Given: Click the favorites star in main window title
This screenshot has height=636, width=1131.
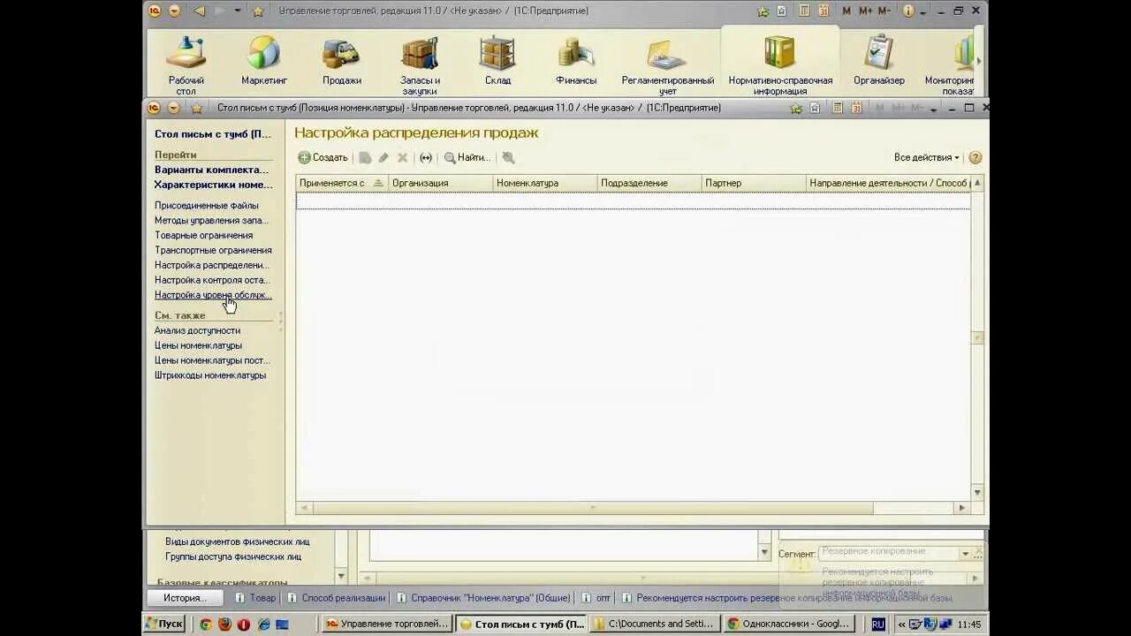Looking at the screenshot, I should click(x=258, y=11).
